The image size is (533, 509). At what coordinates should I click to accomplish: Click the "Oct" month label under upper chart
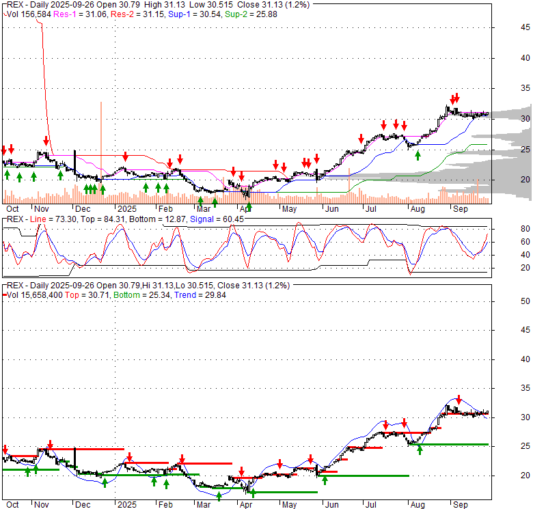click(12, 209)
